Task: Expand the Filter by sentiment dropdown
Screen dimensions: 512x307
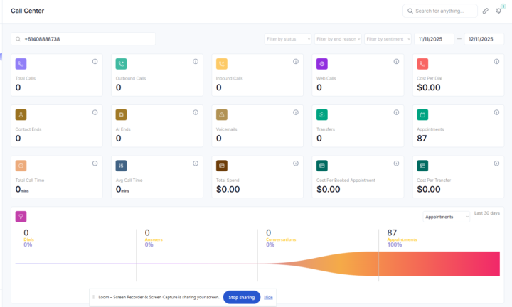Action: 388,39
